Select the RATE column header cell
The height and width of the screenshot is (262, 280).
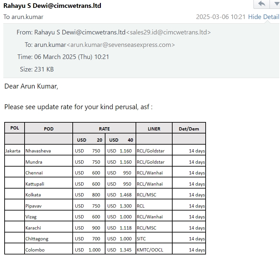pyautogui.click(x=104, y=129)
